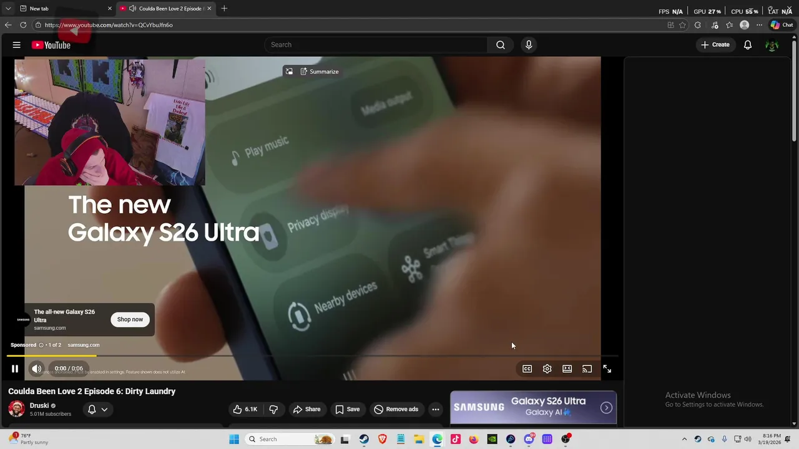Screen dimensions: 799x449
Task: Open Copilot Chat button
Action: [782, 25]
